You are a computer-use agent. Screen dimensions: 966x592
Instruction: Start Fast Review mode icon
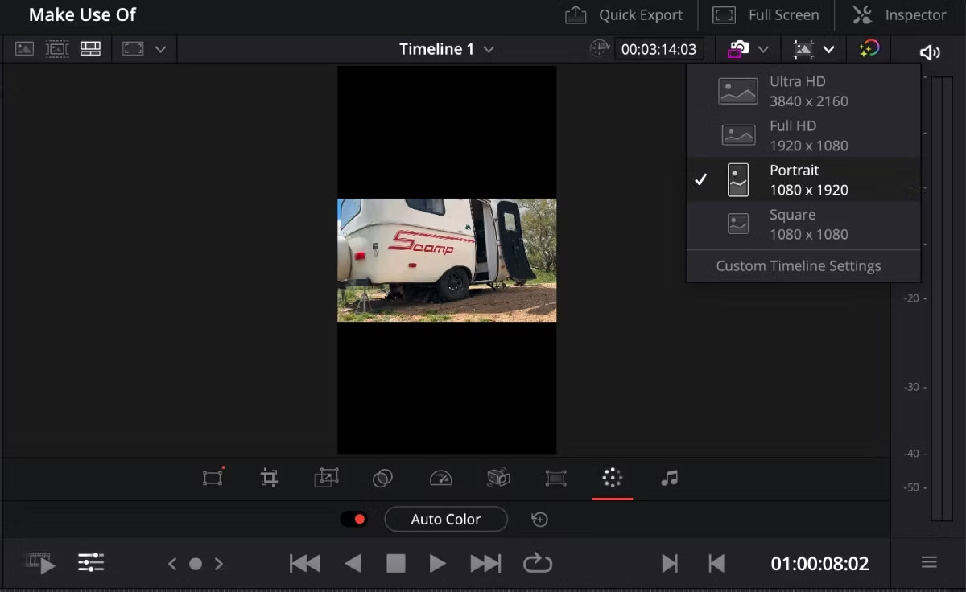(x=40, y=563)
